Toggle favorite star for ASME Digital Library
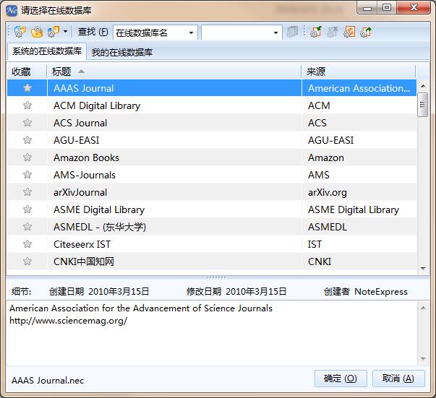 (x=27, y=209)
